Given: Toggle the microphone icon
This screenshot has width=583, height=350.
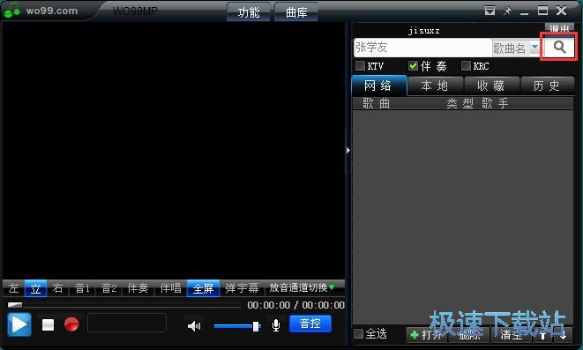Looking at the screenshot, I should (x=276, y=325).
